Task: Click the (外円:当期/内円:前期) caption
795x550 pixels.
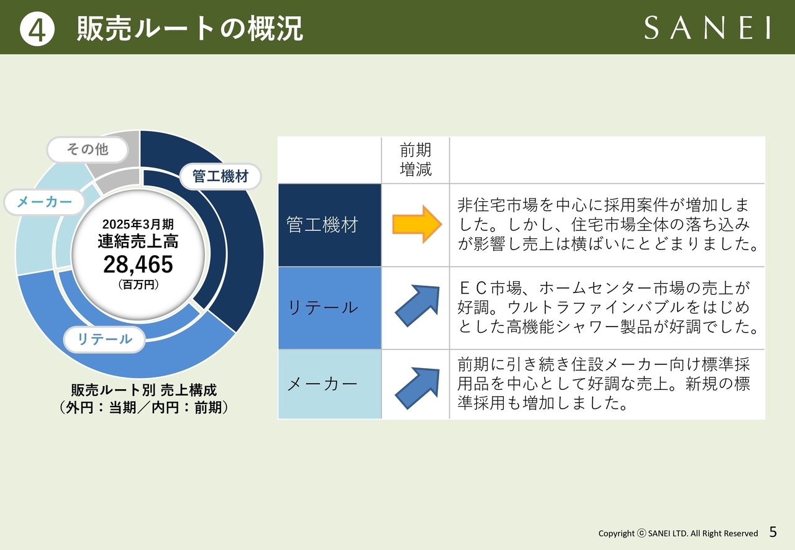Action: pos(143,408)
